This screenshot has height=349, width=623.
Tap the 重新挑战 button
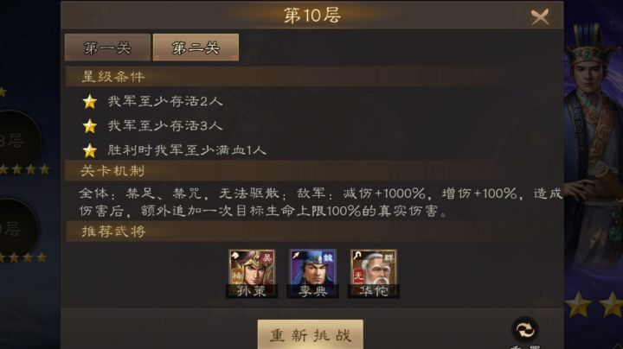point(311,334)
